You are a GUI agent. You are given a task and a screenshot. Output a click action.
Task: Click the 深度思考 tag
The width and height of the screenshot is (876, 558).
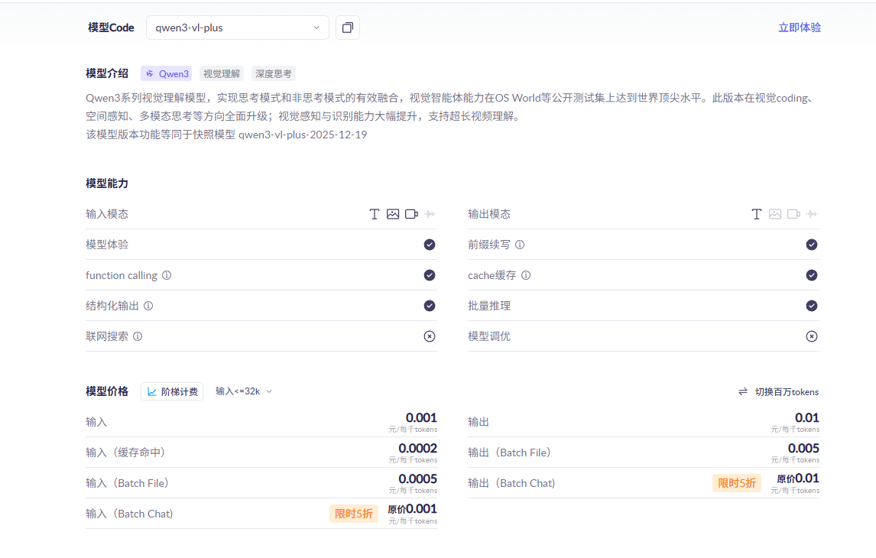[273, 74]
